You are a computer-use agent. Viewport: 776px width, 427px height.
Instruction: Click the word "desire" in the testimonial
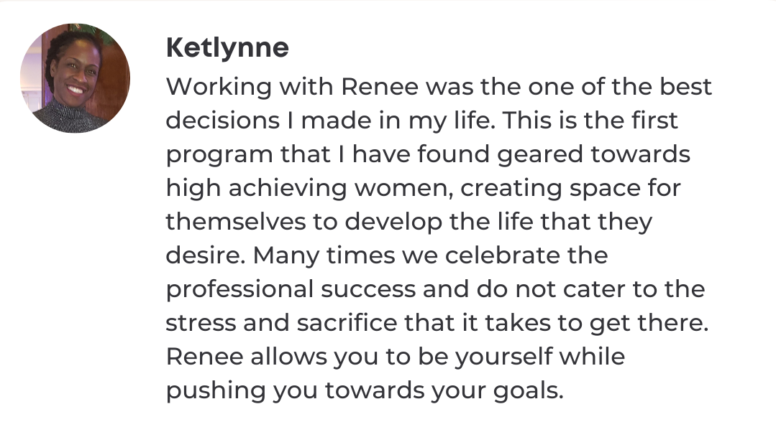click(203, 255)
